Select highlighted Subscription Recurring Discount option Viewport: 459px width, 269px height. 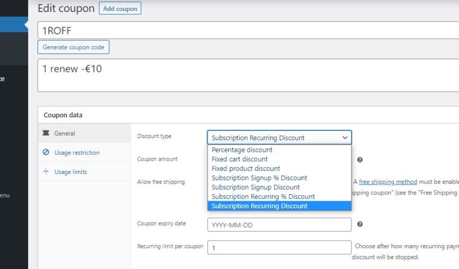coord(279,206)
